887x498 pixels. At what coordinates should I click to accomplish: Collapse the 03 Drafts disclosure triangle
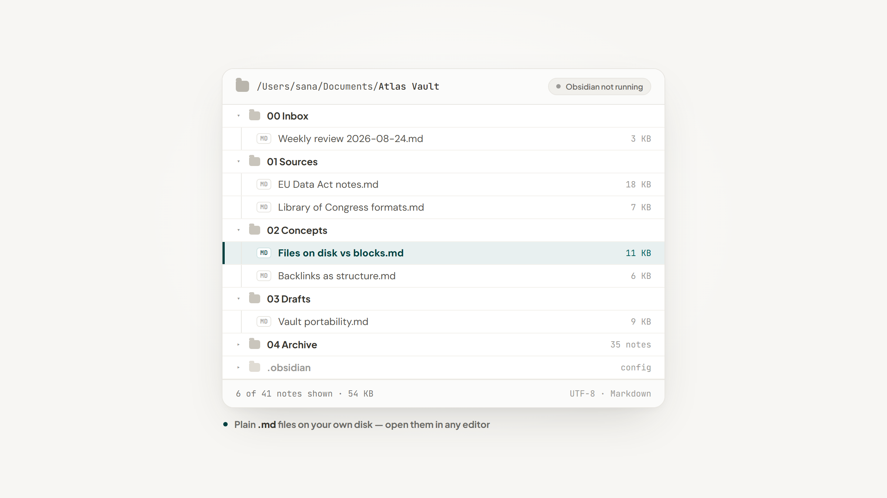(x=238, y=299)
